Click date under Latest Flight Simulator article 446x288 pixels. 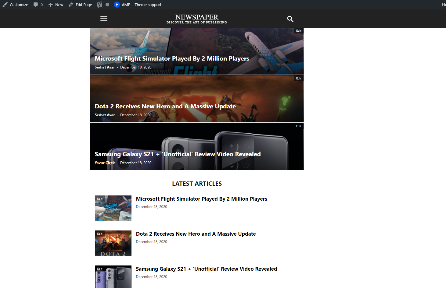(x=152, y=207)
